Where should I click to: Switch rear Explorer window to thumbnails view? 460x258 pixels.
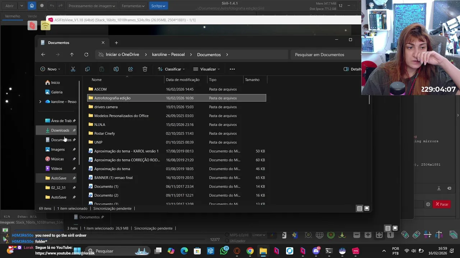tap(395, 228)
